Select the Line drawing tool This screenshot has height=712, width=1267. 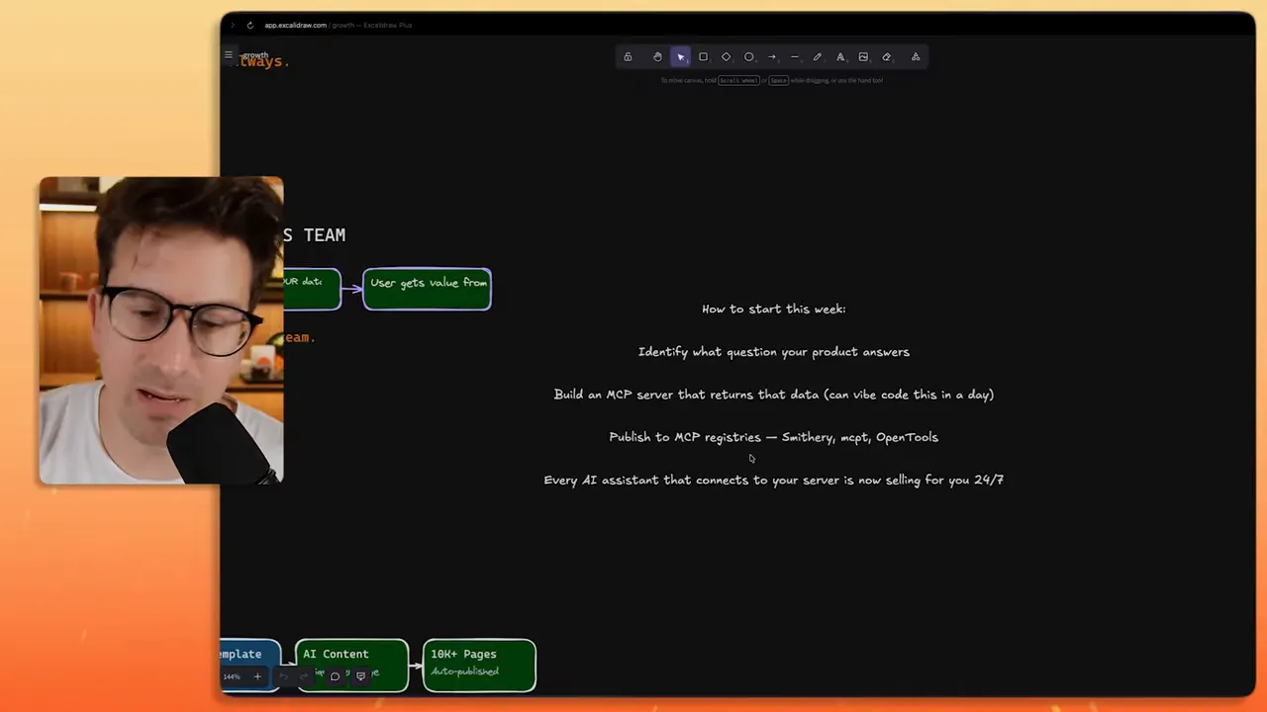[x=795, y=57]
